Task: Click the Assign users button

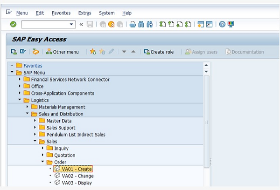Action: coord(201,52)
